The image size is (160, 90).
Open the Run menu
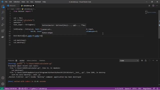click(32, 2)
